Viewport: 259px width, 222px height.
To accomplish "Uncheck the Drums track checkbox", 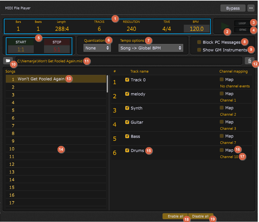I will pyautogui.click(x=127, y=150).
